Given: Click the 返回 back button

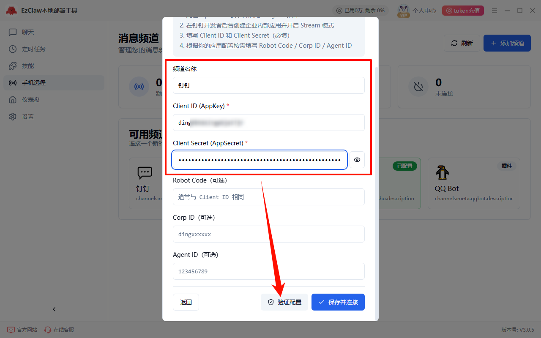Looking at the screenshot, I should click(x=186, y=302).
